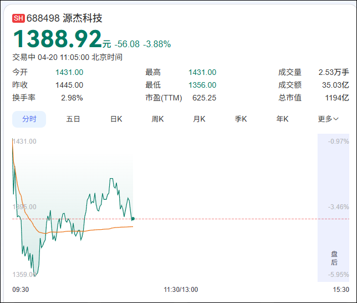This screenshot has height=303, width=357.
Task: Open the 更多 dropdown menu
Action: click(328, 119)
